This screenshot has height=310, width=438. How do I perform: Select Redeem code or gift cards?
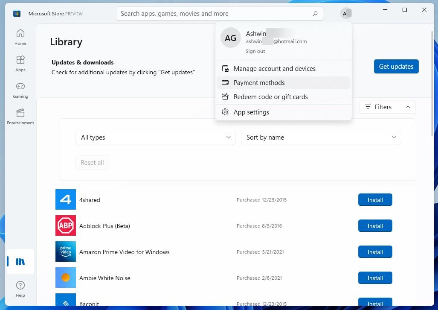[x=284, y=97]
